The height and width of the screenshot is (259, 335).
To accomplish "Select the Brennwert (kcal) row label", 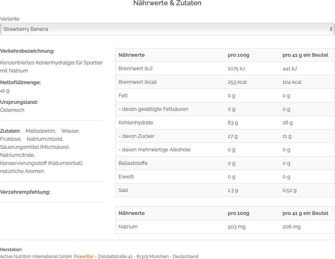I will [137, 82].
